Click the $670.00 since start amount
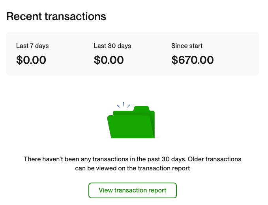Image resolution: width=268 pixels, height=205 pixels. (193, 60)
